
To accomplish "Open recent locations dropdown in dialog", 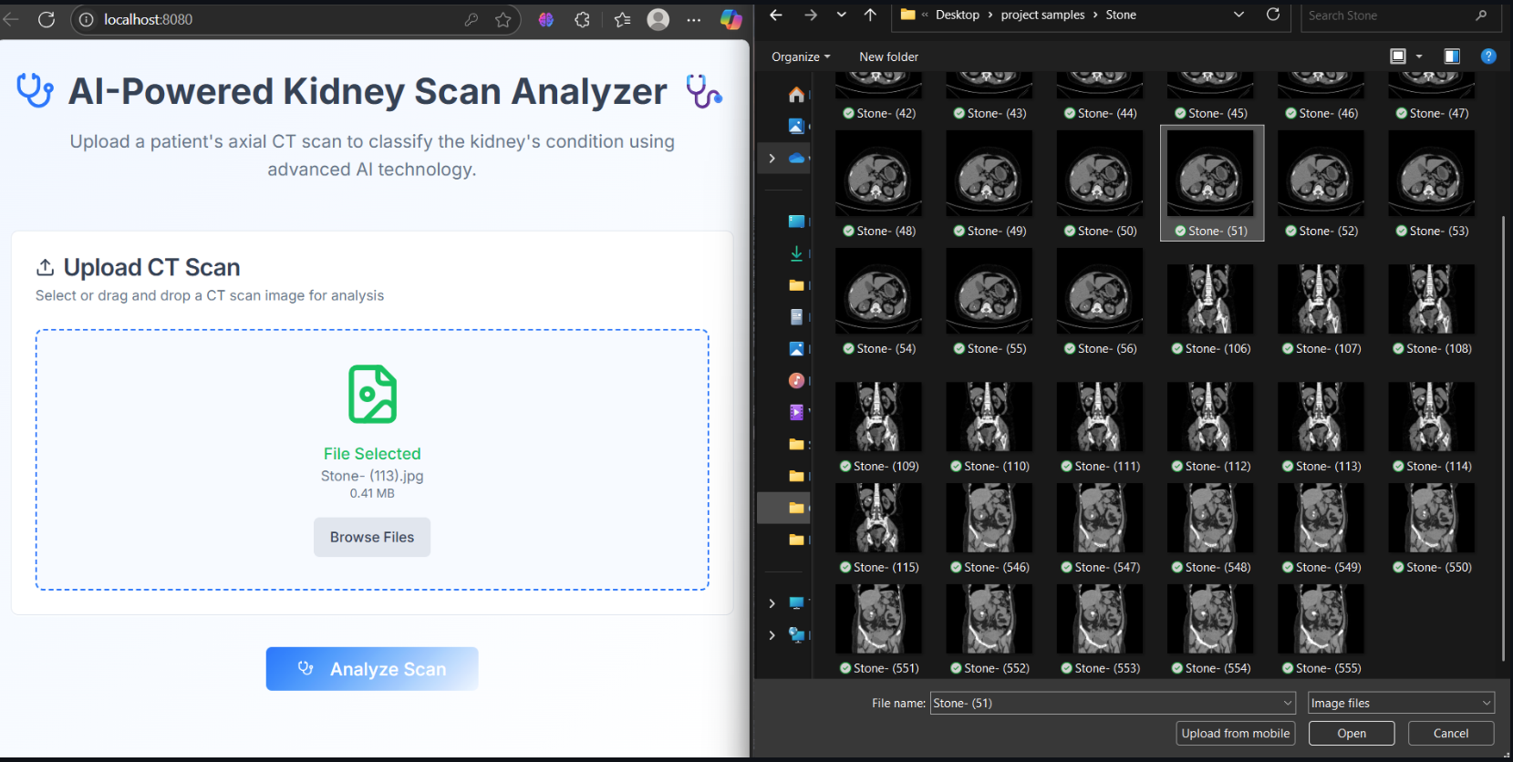I will click(x=841, y=15).
